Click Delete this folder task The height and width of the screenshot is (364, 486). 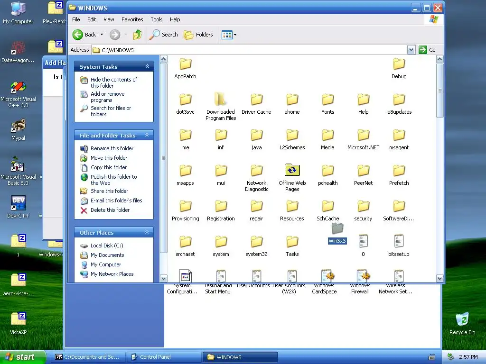[110, 210]
